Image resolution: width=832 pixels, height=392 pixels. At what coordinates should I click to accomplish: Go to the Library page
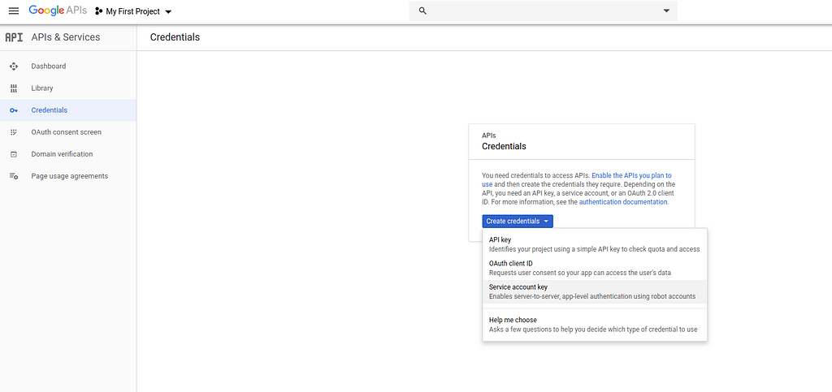point(68,88)
